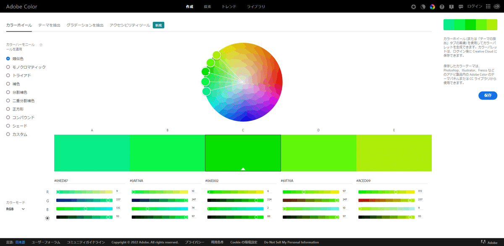Viewport: 504px width, 246px height.
Task: Click the rainbow color wheel icon in header
Action: [432, 7]
